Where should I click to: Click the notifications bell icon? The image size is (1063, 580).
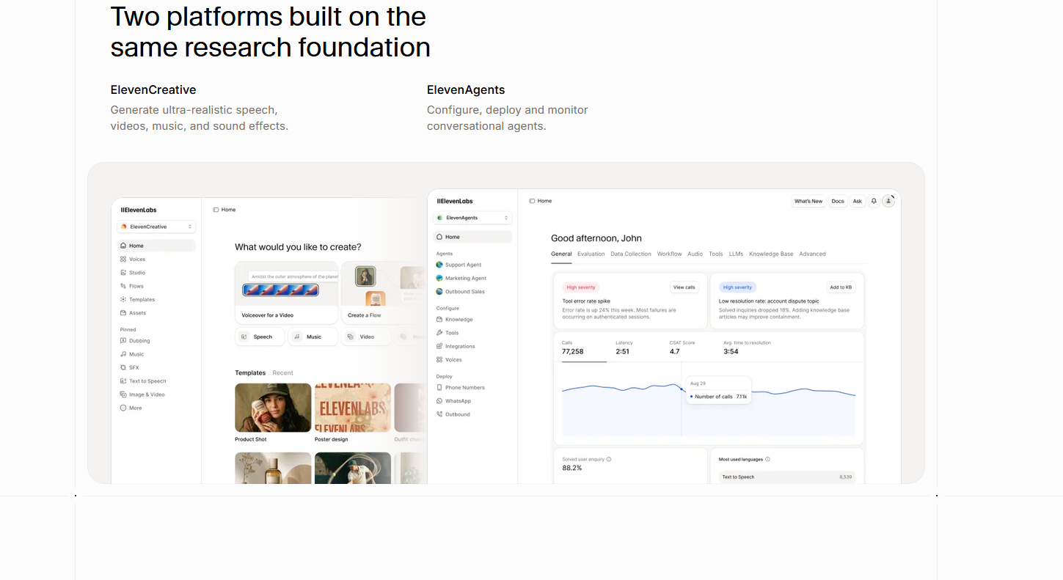coord(874,201)
